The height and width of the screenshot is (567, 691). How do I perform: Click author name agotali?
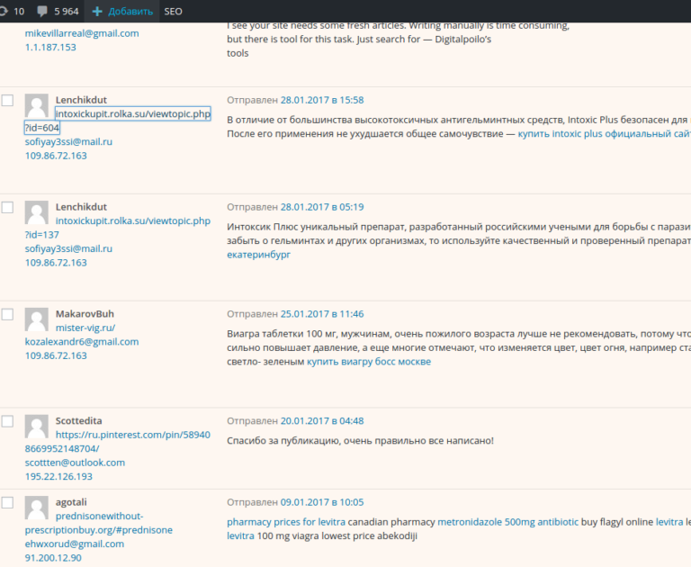[x=71, y=502]
